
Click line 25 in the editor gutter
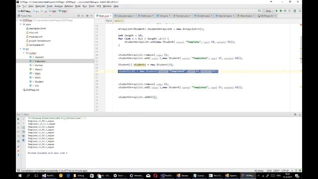click(97, 71)
